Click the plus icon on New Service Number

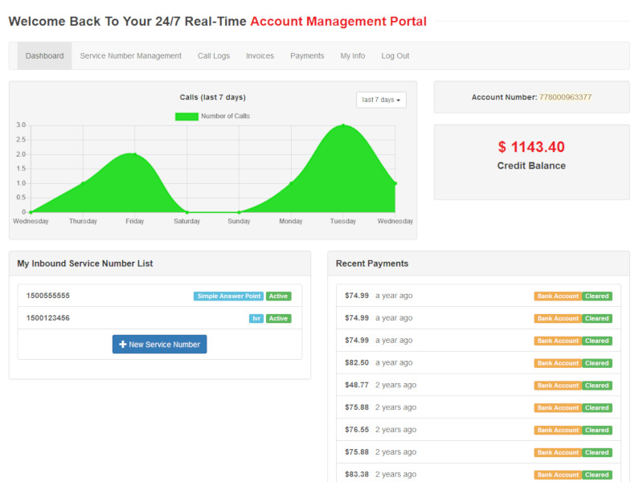tap(123, 345)
